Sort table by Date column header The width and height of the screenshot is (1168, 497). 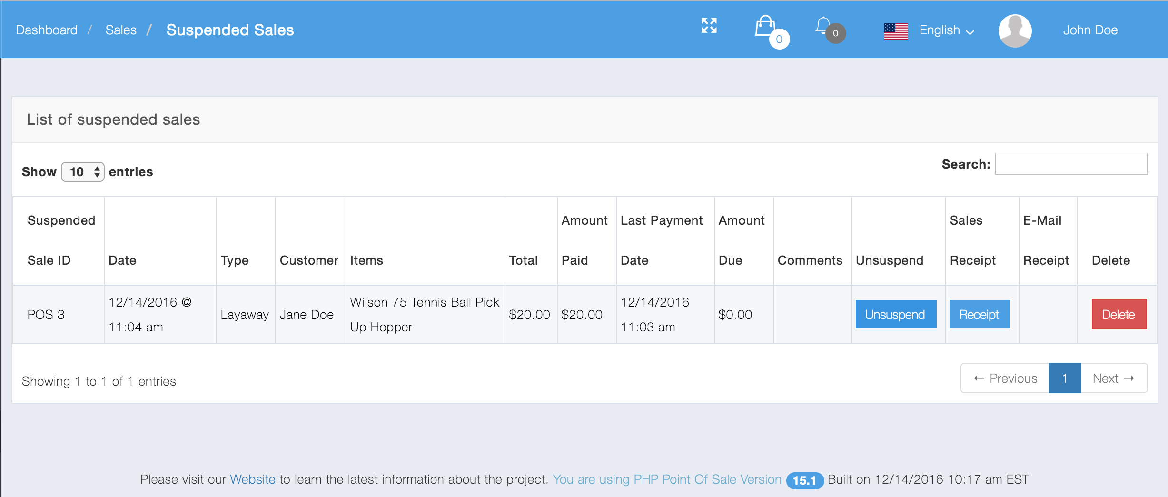tap(122, 260)
